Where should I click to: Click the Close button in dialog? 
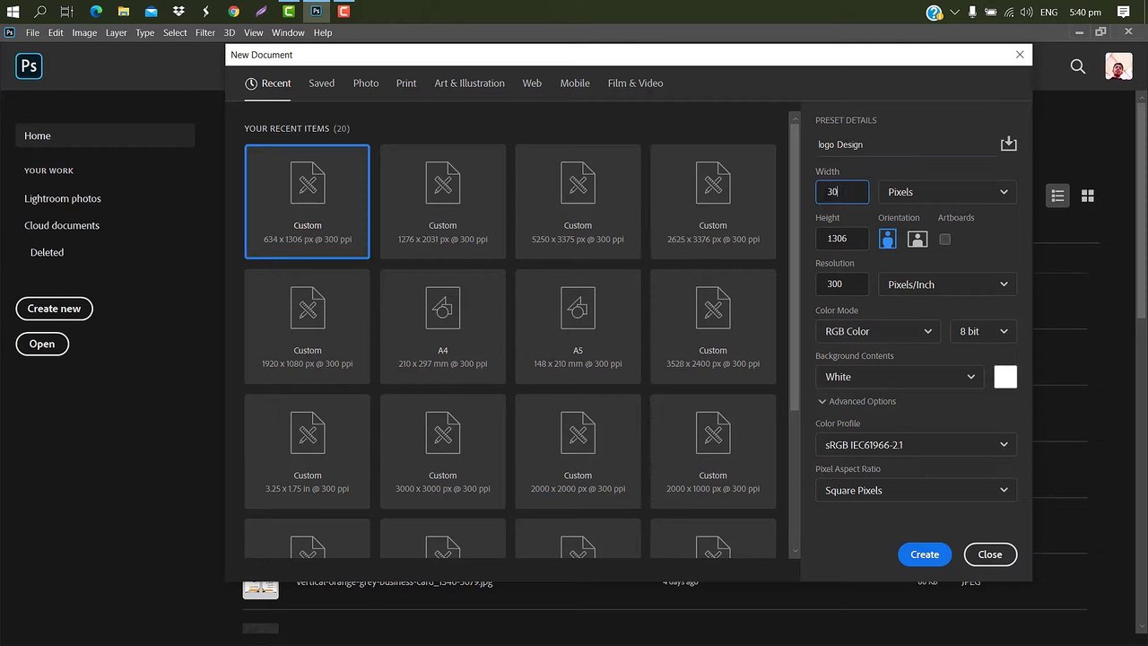990,554
